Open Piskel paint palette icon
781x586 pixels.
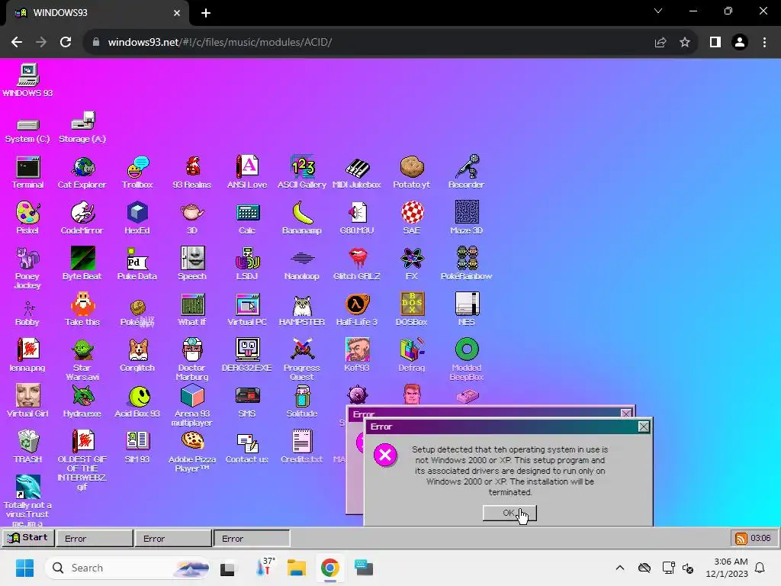[x=28, y=217]
